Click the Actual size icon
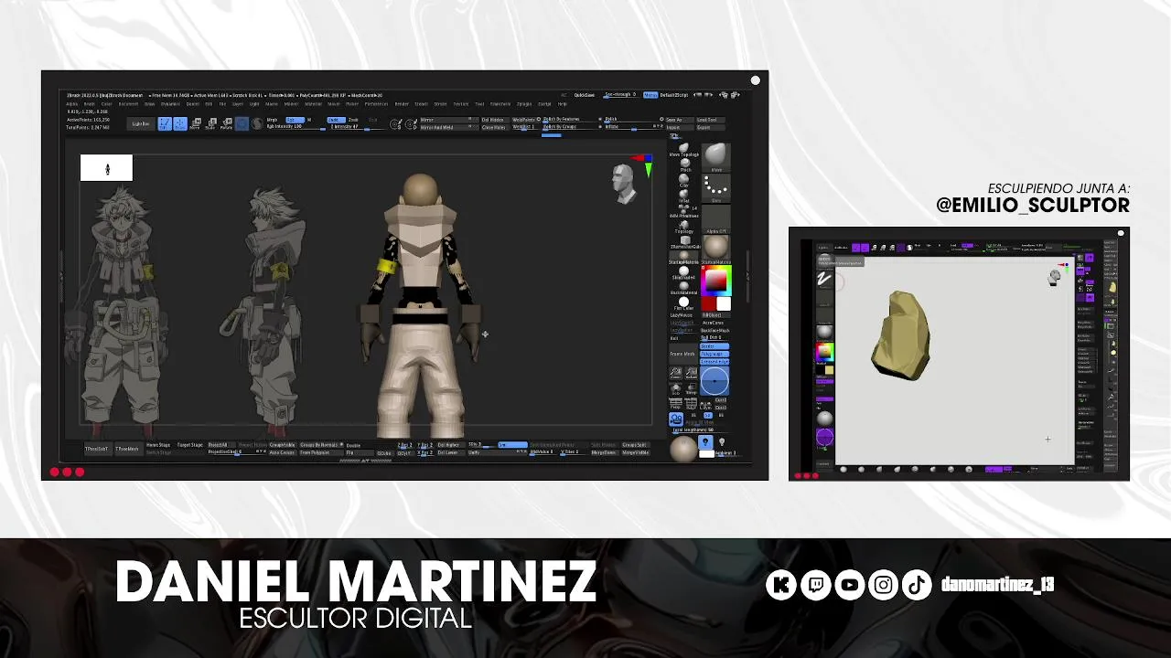 pos(691,373)
